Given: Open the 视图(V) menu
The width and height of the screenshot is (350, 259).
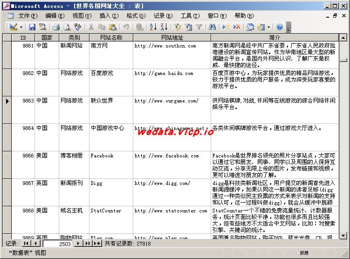Looking at the screenshot, I should (82, 16).
